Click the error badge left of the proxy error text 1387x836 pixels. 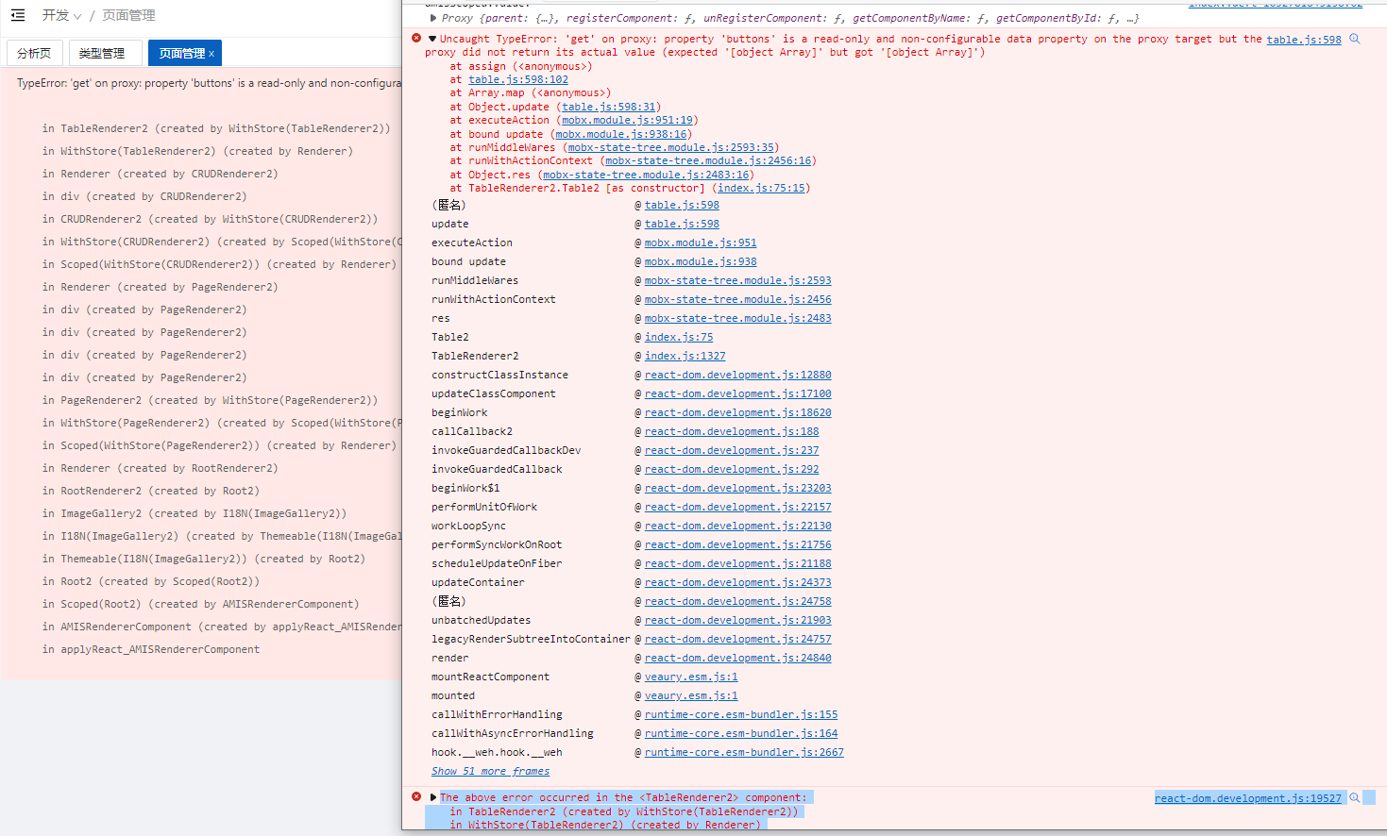(415, 39)
